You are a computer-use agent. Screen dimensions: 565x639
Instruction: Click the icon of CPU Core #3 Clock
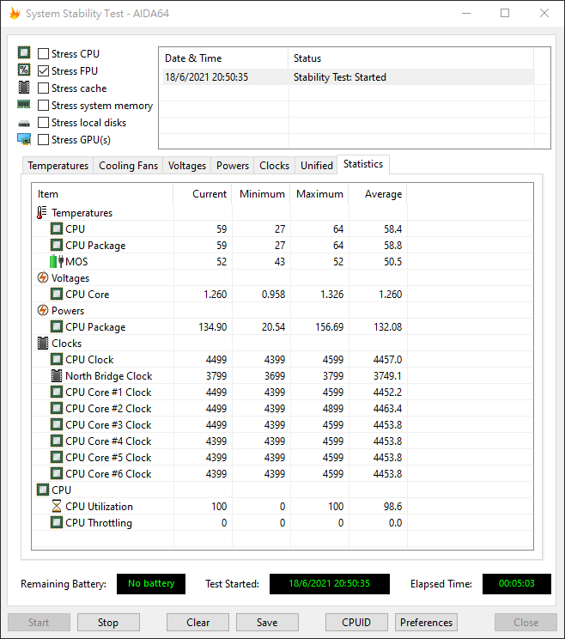click(x=57, y=424)
